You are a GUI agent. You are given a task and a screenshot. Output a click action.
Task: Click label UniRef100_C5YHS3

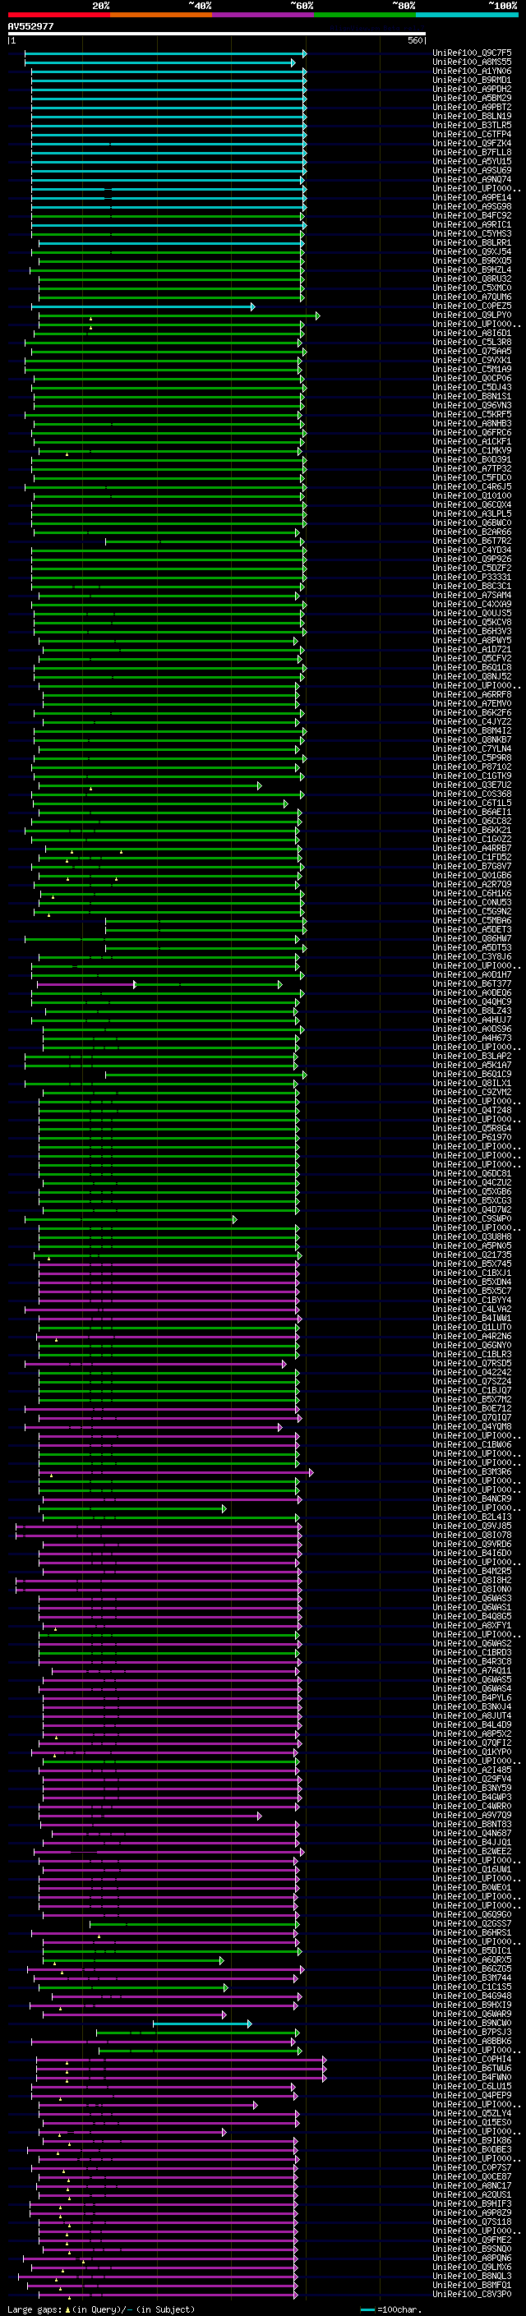coord(472,234)
